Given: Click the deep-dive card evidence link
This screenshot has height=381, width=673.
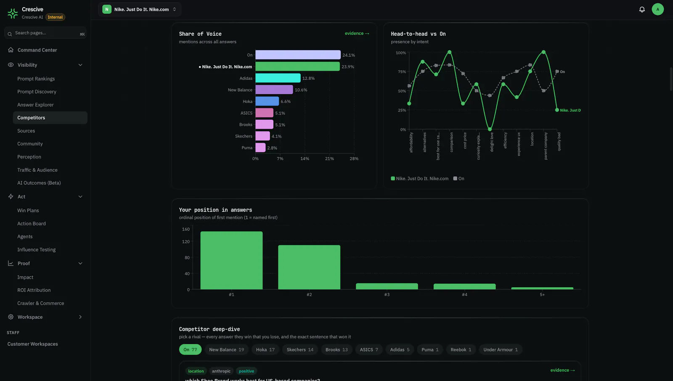Looking at the screenshot, I should (x=562, y=370).
